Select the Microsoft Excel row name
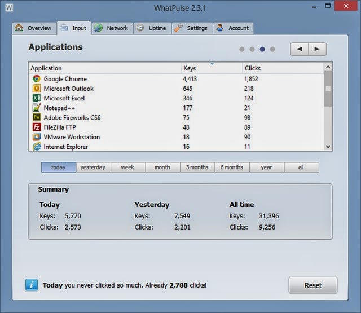 (x=64, y=98)
